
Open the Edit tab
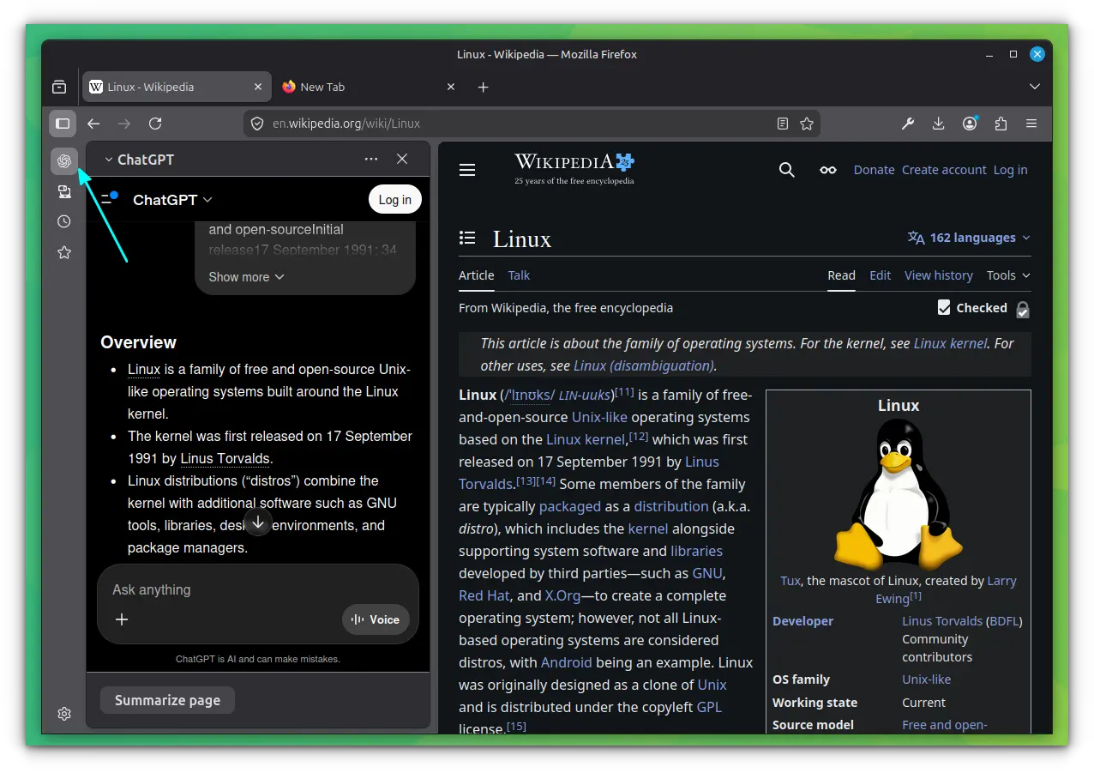pos(880,275)
